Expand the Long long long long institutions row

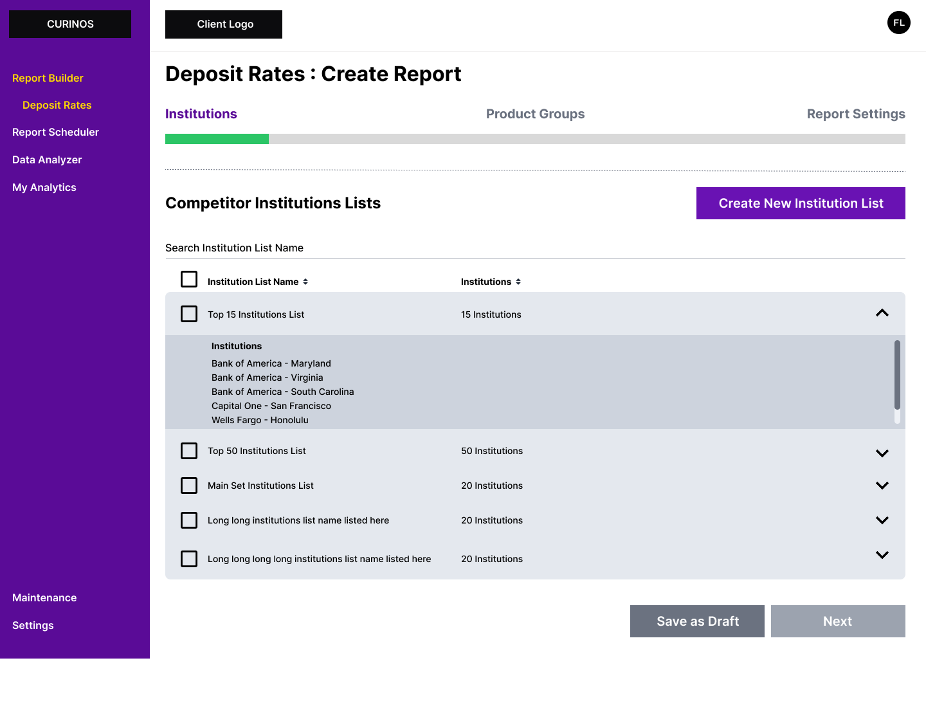coord(882,555)
